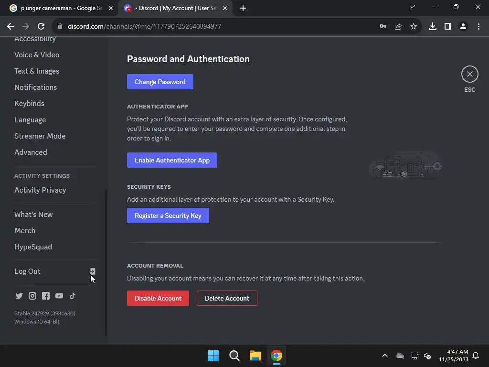The image size is (489, 367).
Task: Open HypeSquad settings
Action: coord(33,247)
